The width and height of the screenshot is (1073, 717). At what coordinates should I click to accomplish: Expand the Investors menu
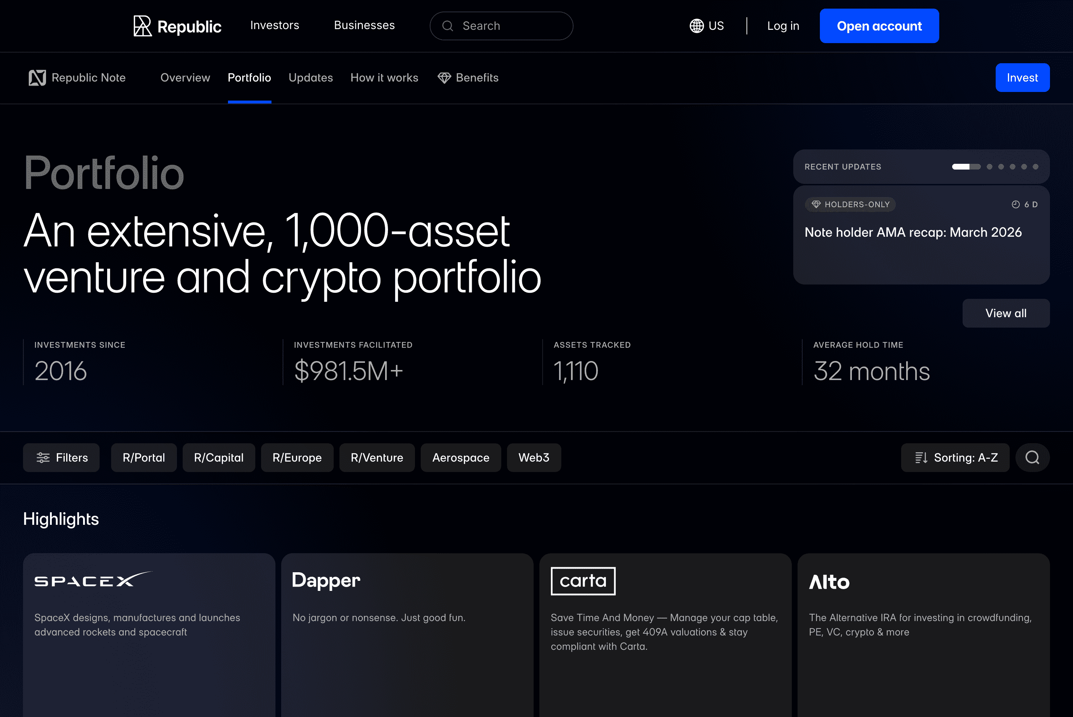275,25
